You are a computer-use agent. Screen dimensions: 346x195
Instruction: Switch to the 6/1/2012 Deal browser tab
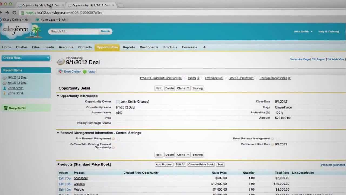(x=41, y=5)
